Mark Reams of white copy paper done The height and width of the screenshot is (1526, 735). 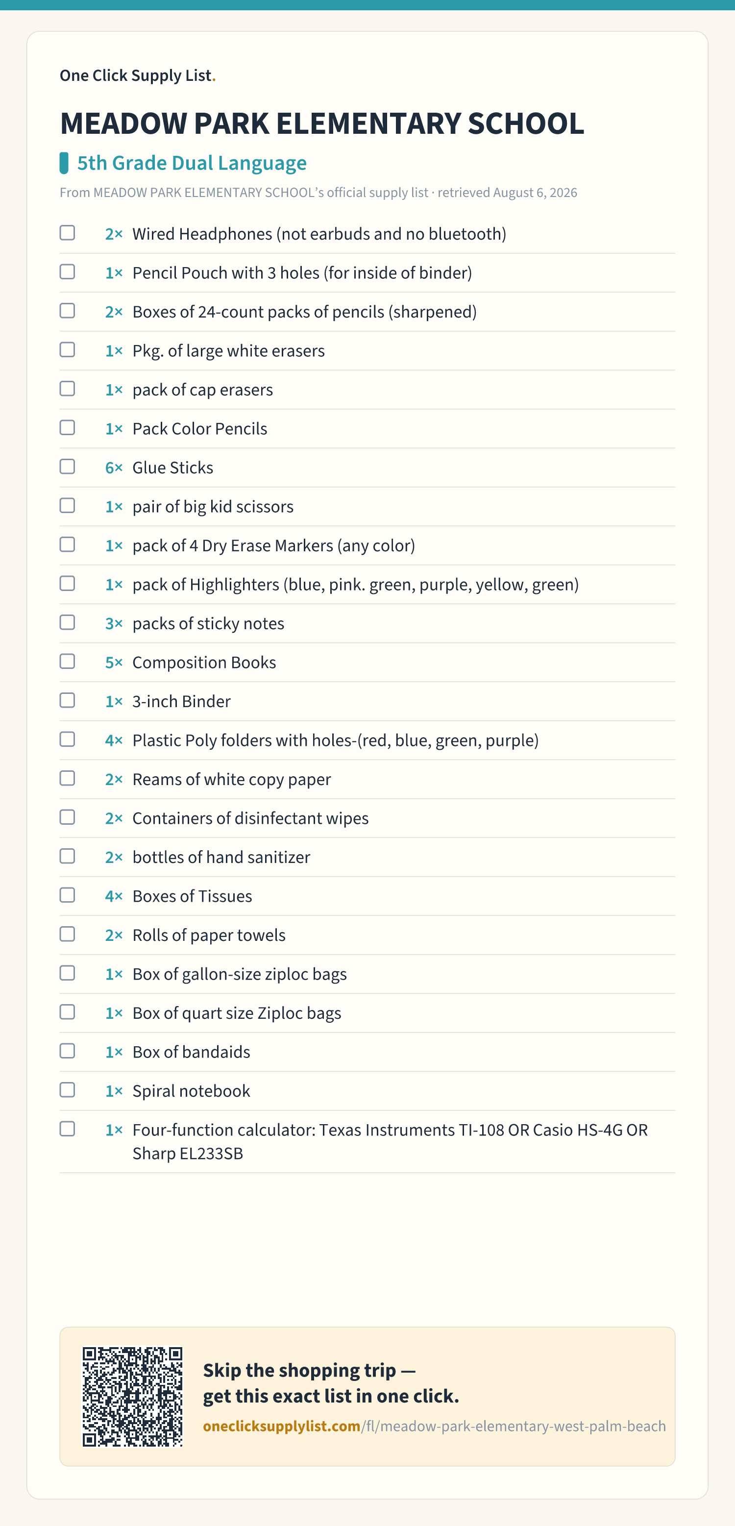68,778
